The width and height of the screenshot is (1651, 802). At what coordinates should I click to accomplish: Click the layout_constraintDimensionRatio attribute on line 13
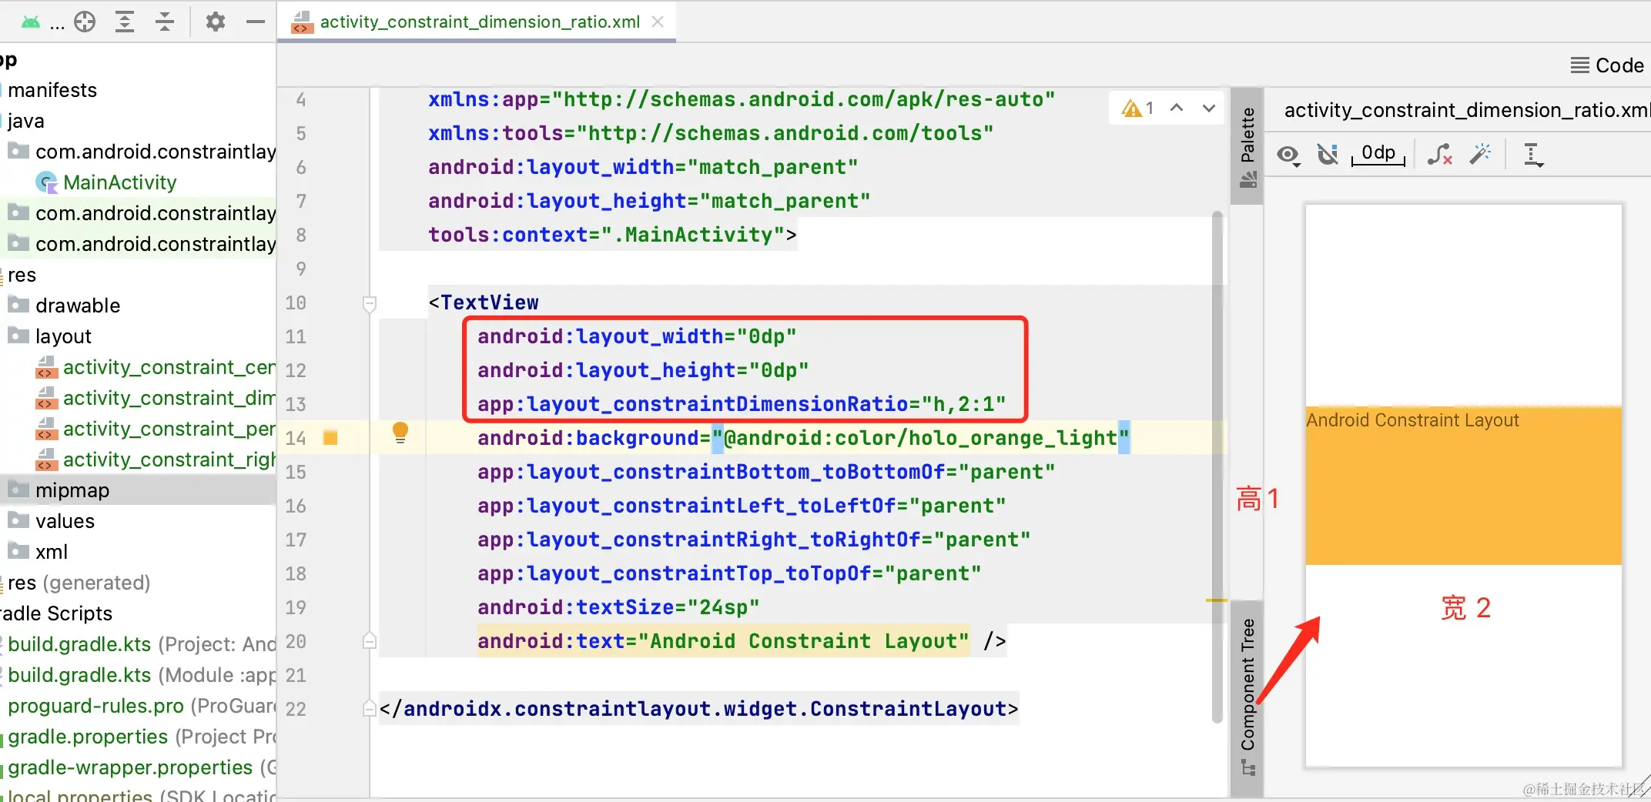[742, 404]
